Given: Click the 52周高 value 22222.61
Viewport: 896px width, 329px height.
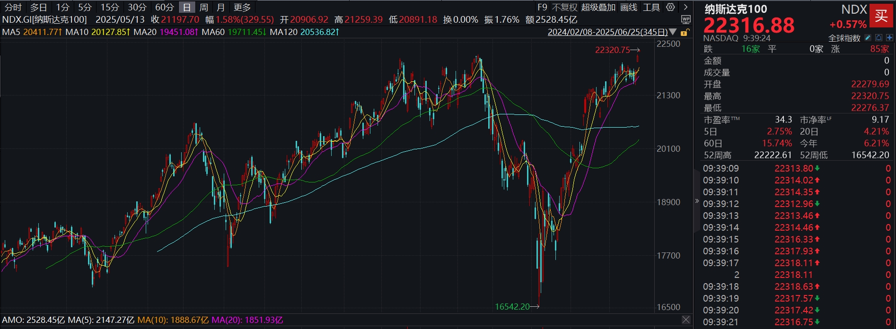Looking at the screenshot, I should [x=773, y=155].
